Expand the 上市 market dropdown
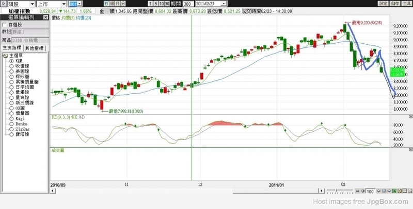This screenshot has height=209, width=413. click(63, 3)
